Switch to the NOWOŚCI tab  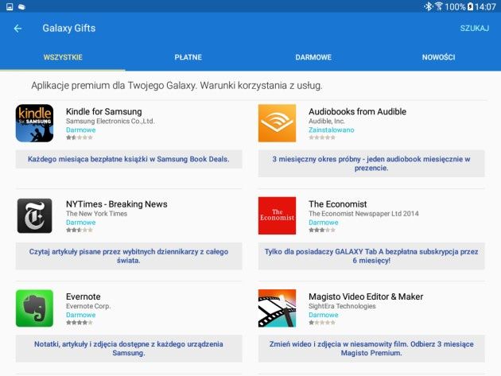point(438,57)
